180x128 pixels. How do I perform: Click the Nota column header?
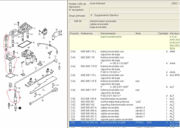pyautogui.click(x=146, y=34)
